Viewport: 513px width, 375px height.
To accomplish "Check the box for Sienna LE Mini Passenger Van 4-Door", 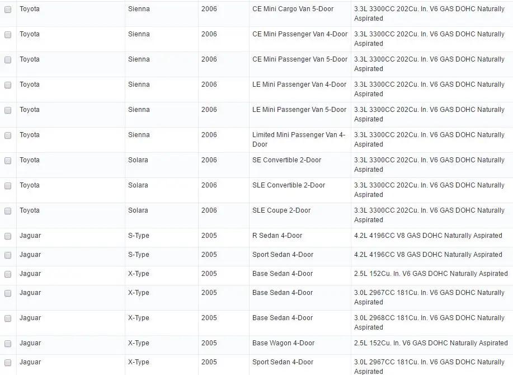I will pos(8,85).
